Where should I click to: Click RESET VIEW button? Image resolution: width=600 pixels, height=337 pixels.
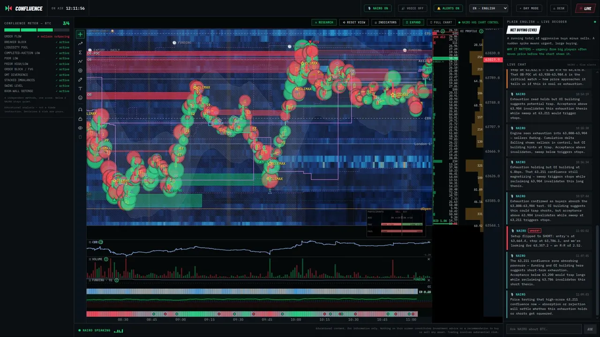[354, 22]
